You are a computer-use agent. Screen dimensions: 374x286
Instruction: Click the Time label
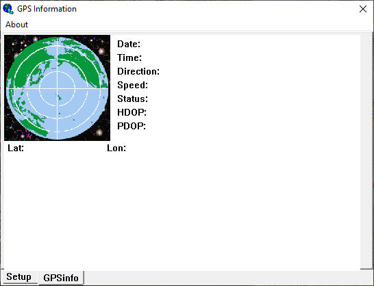pyautogui.click(x=129, y=57)
